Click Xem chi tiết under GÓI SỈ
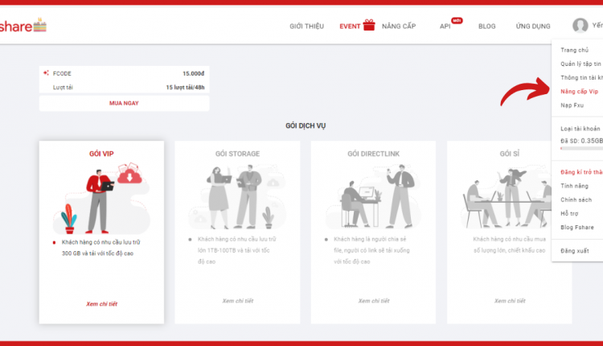Screen dimensions: 603x346 pyautogui.click(x=510, y=301)
